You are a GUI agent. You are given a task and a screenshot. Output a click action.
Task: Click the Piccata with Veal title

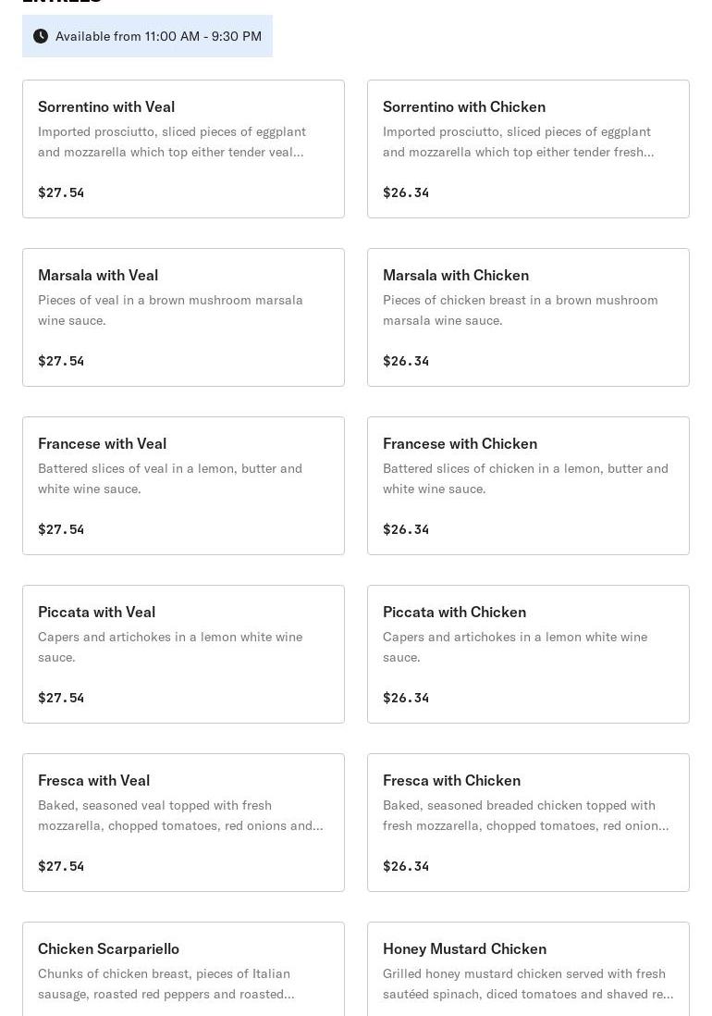coord(97,612)
